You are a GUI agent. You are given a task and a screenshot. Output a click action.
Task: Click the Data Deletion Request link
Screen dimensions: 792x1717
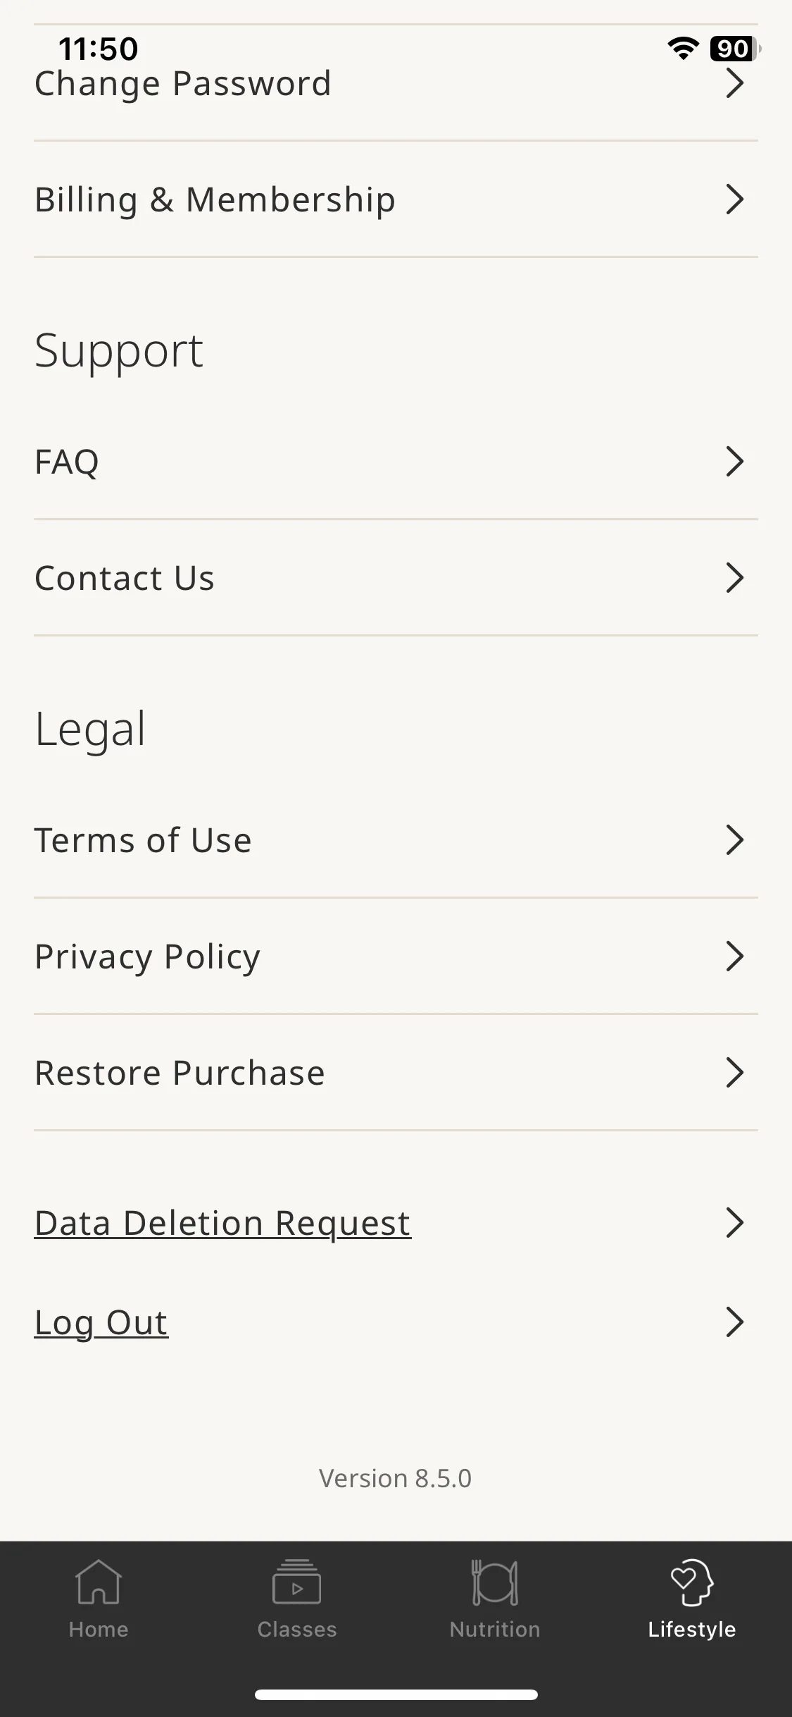(x=222, y=1223)
